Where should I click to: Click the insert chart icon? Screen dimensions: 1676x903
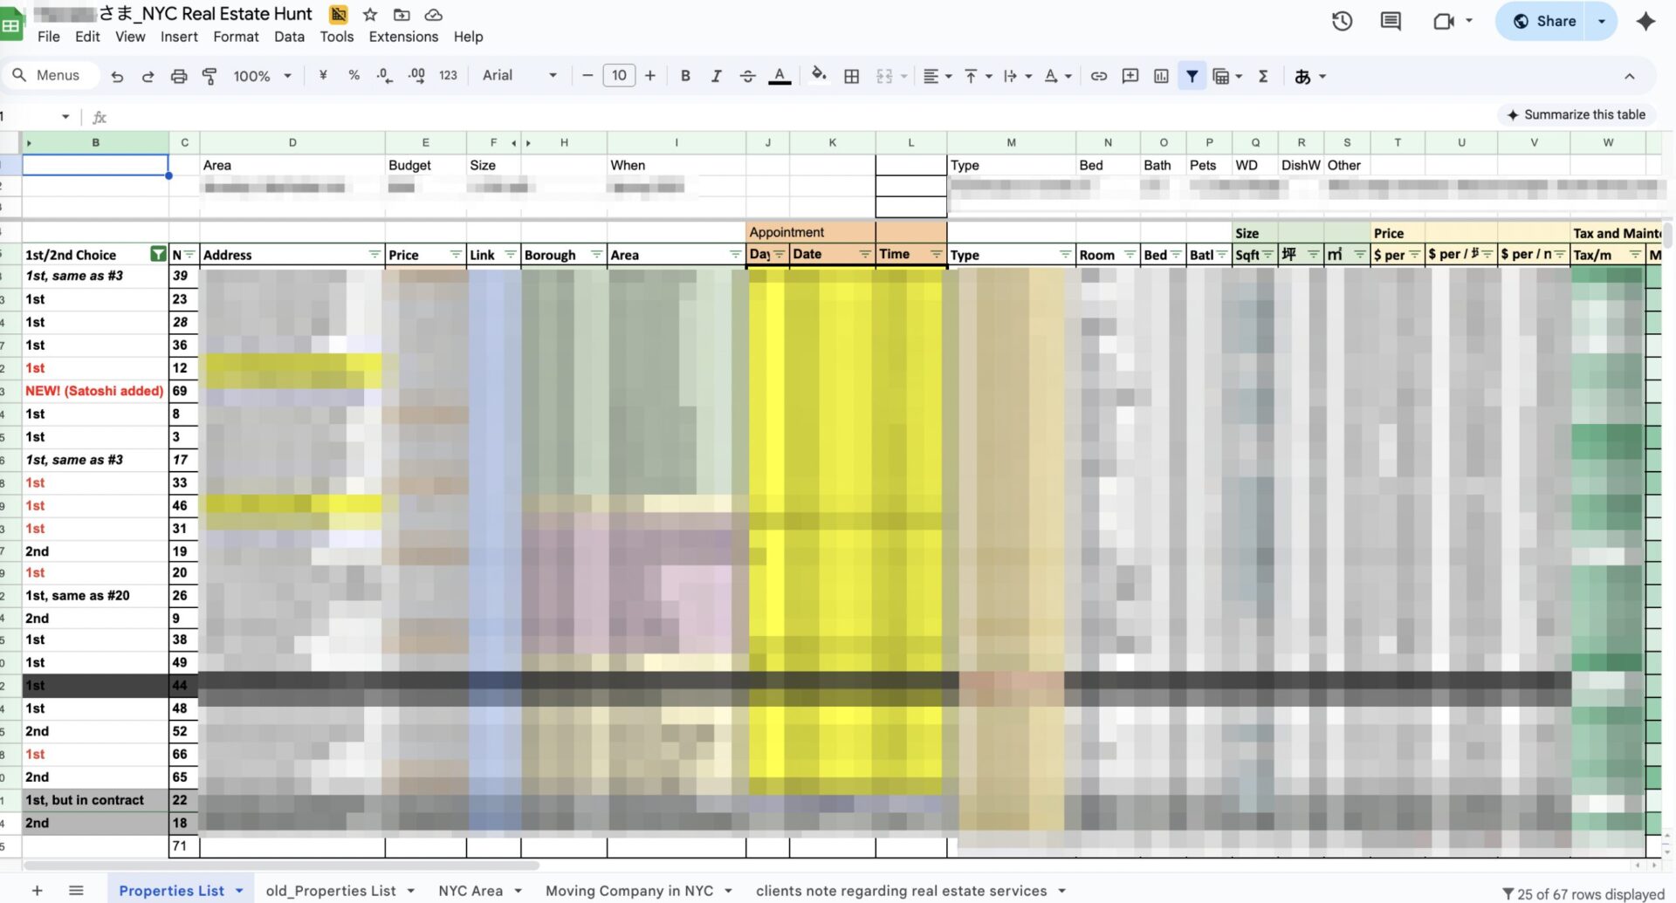(x=1160, y=76)
